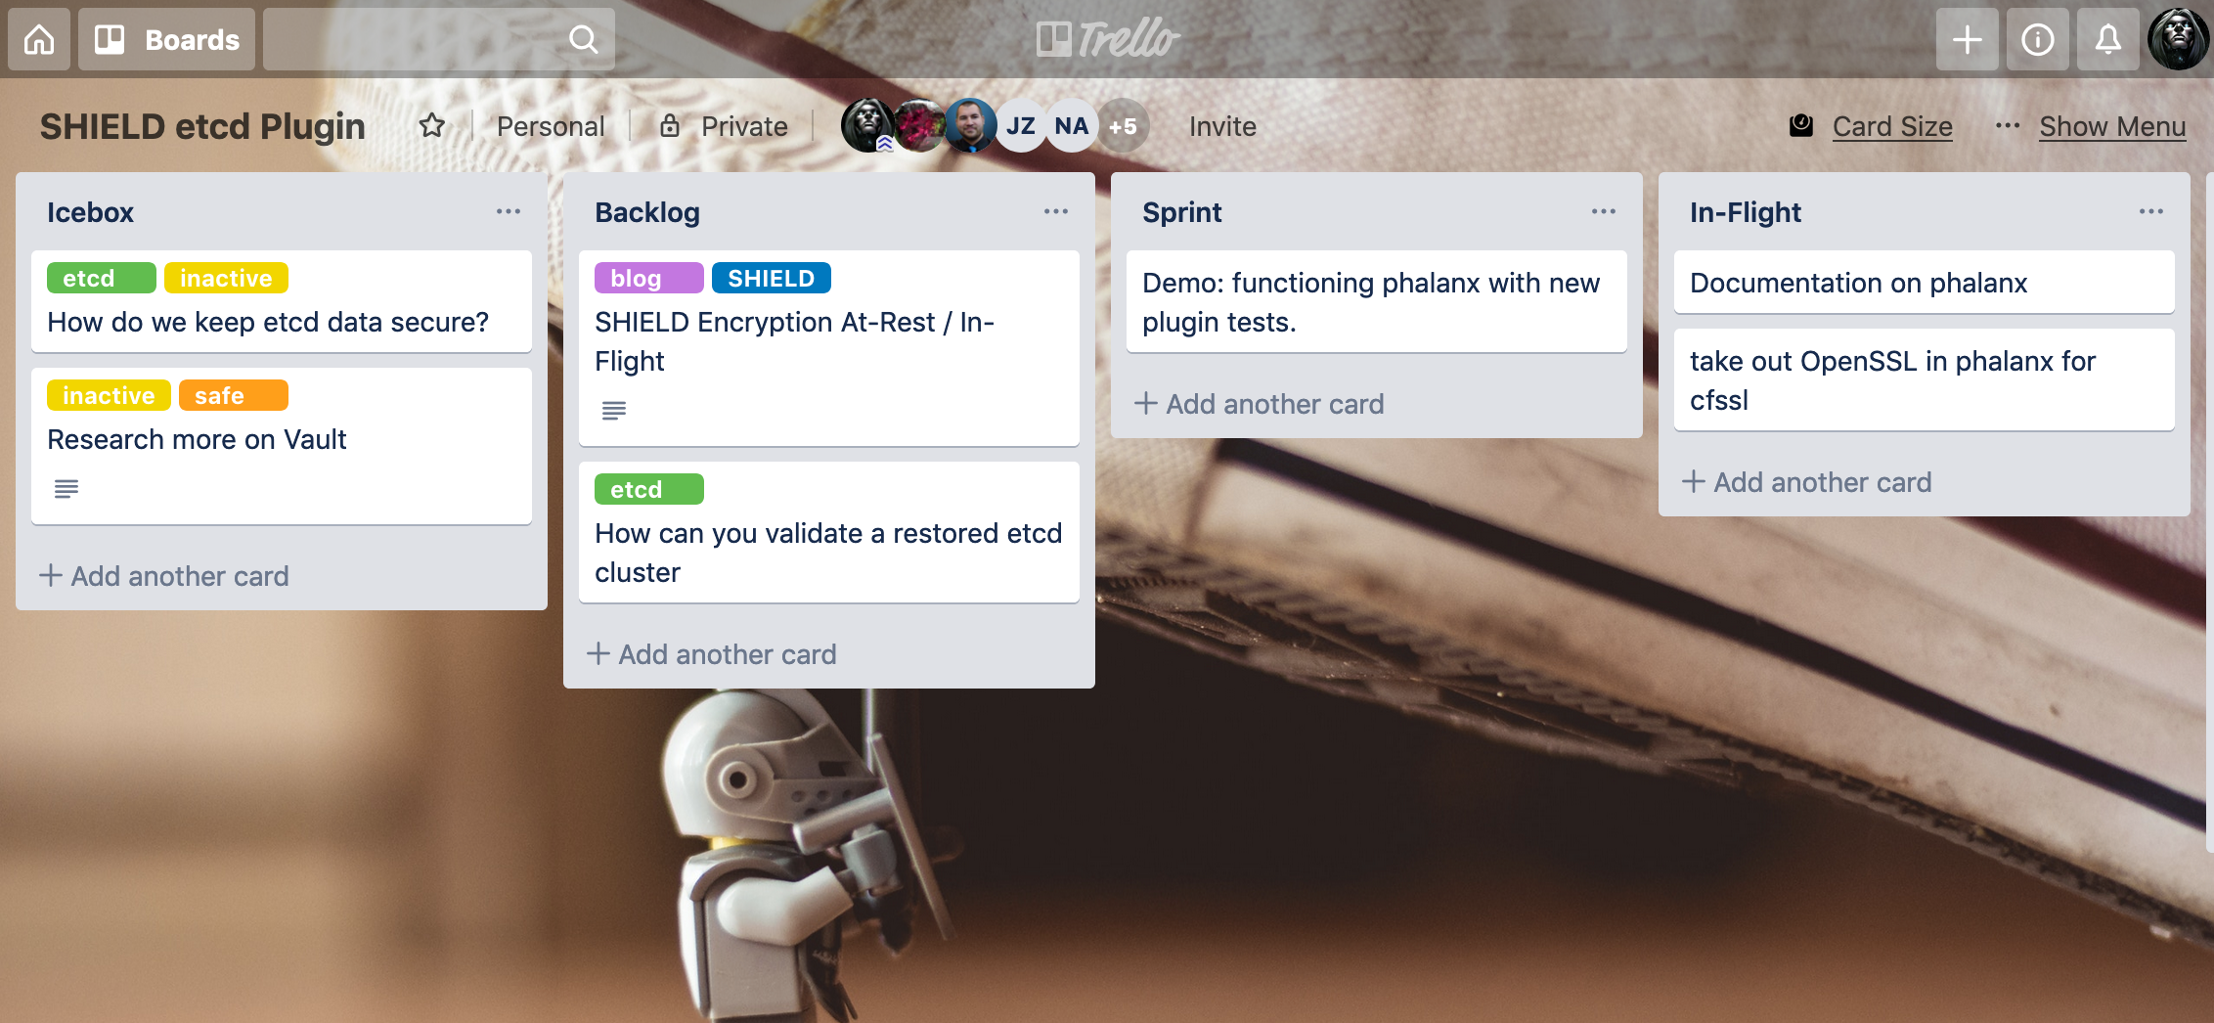The image size is (2214, 1023).
Task: Change Private board visibility
Action: pyautogui.click(x=724, y=126)
